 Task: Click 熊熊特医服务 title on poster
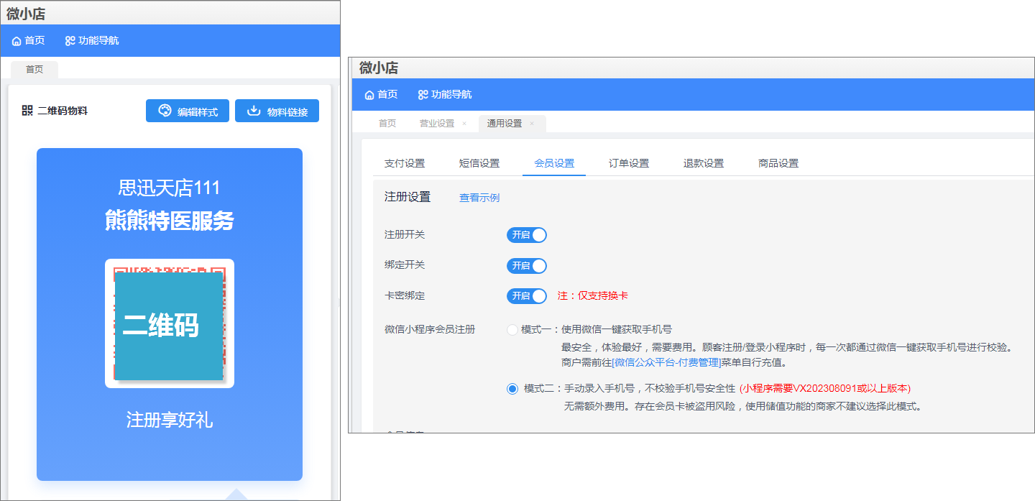(170, 220)
